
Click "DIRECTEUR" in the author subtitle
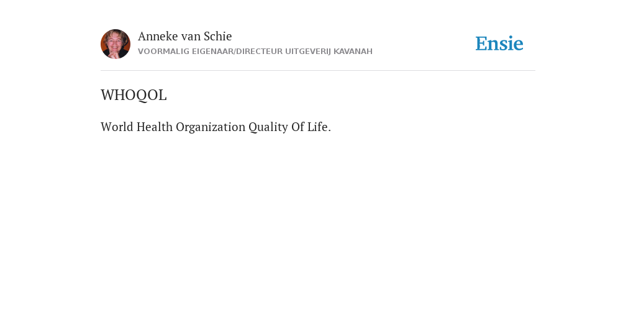259,52
